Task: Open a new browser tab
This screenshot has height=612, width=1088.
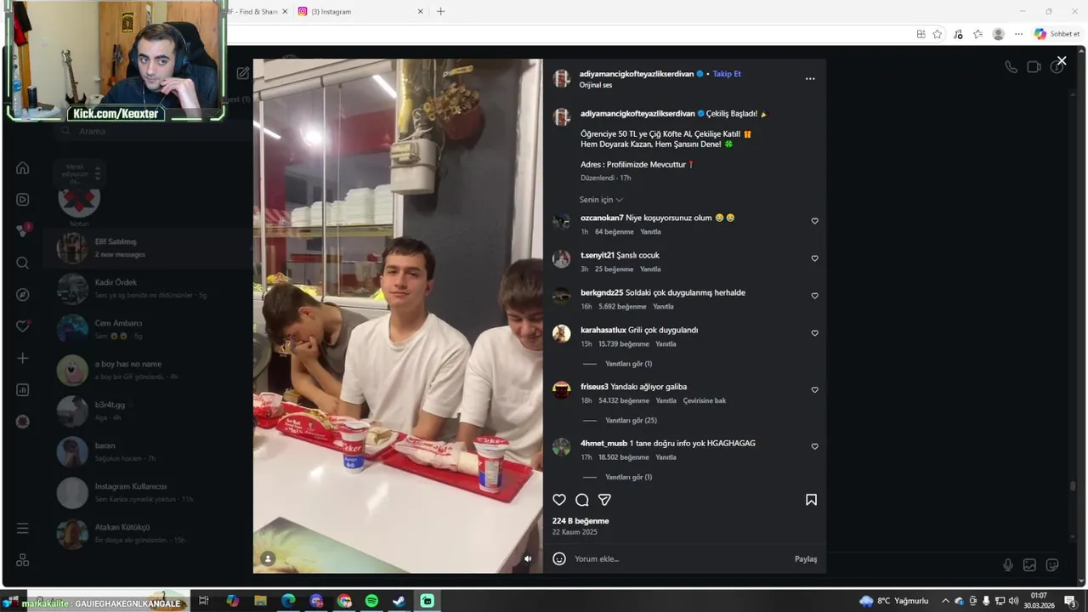Action: coord(440,12)
